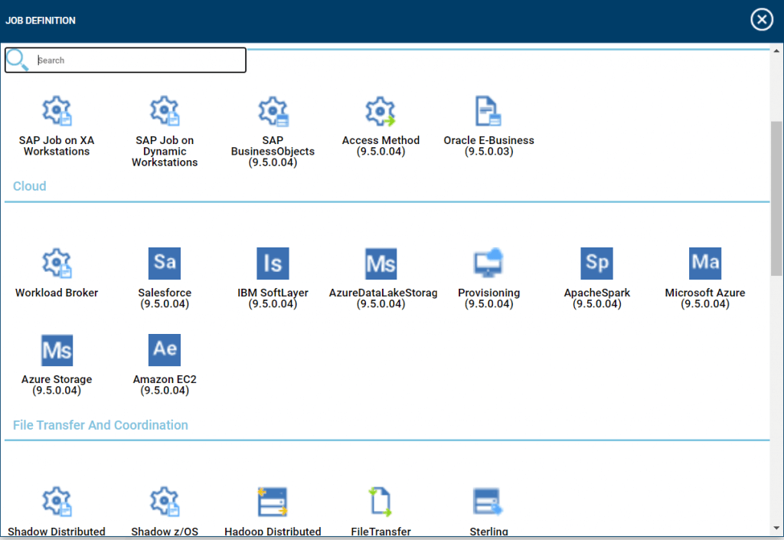Select the Microsoft Azure job icon
Viewport: 784px width, 540px height.
[x=704, y=263]
